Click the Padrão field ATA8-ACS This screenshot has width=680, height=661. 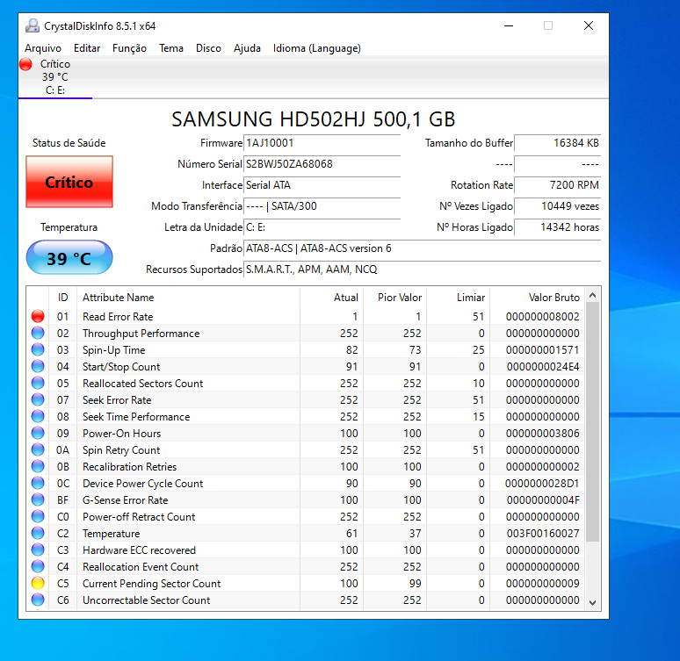(x=422, y=248)
